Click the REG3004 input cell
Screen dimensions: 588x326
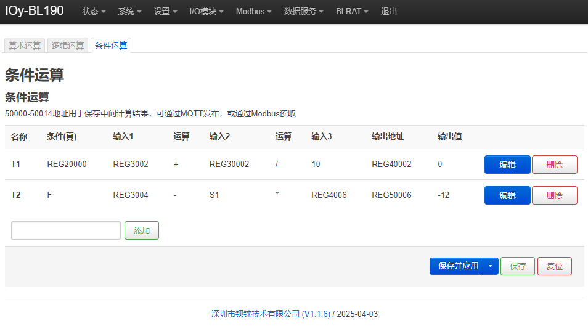click(x=131, y=195)
